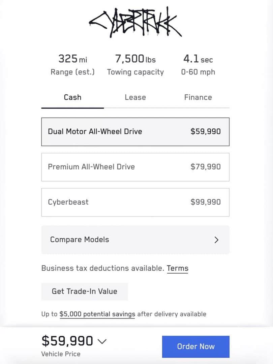273x364 pixels.
Task: Open the $5,000 potential savings link
Action: pos(97,314)
